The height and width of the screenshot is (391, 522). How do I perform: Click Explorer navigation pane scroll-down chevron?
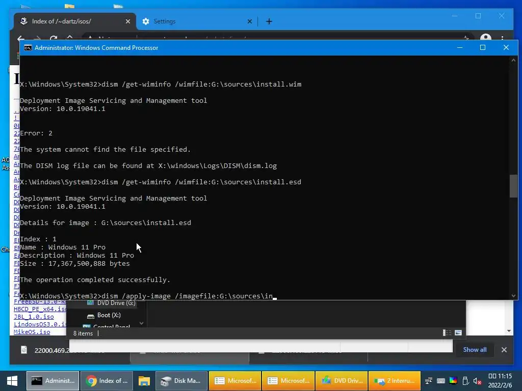coord(142,323)
